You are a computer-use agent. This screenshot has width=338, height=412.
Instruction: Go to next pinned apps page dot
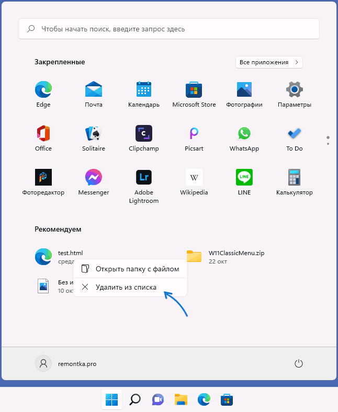point(328,144)
